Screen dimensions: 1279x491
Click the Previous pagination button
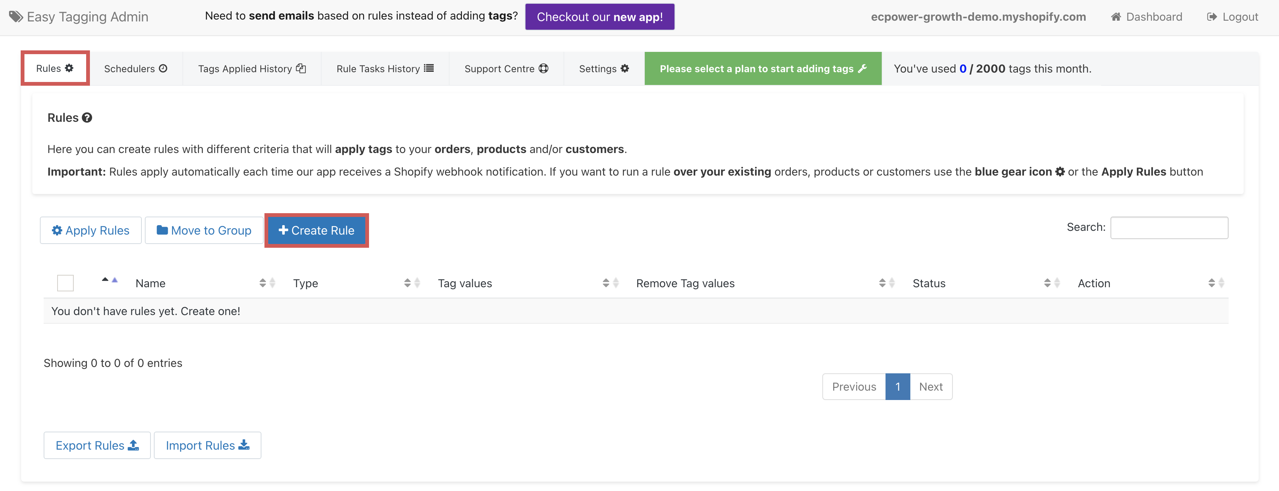(854, 387)
